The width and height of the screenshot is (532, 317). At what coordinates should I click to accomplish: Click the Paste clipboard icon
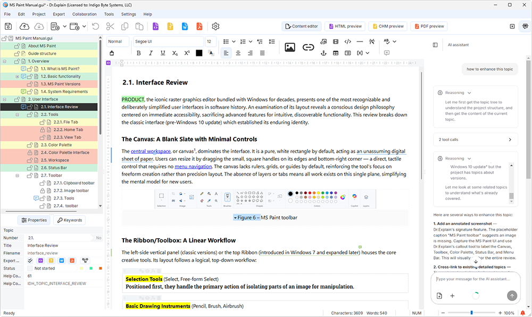tap(139, 27)
